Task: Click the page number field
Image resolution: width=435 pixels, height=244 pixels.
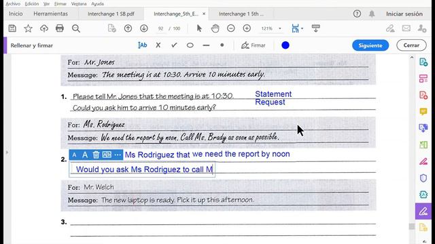Action: click(x=160, y=28)
